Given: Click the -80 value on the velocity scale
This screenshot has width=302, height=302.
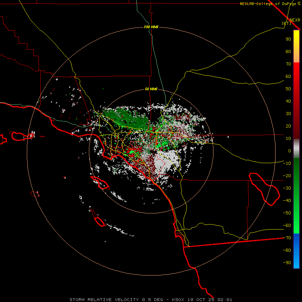Looking at the screenshot, I should click(287, 250).
